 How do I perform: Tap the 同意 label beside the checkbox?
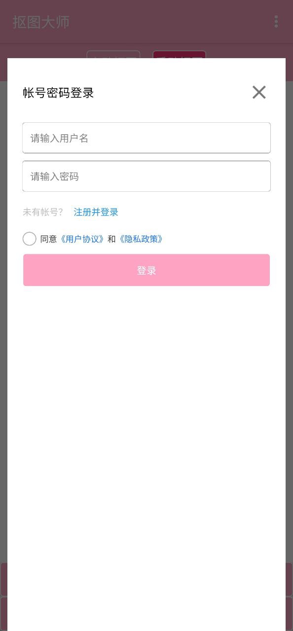coord(49,239)
